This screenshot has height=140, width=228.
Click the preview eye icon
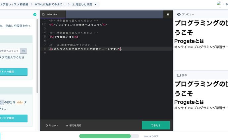click(x=179, y=14)
